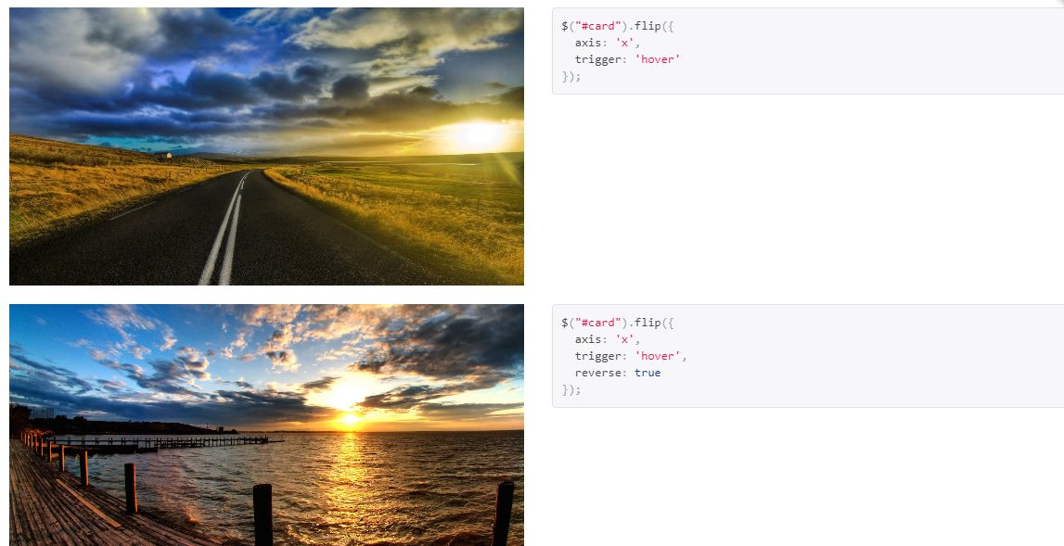The height and width of the screenshot is (546, 1064).
Task: Click "trigger: 'hover'," line in second snippet
Action: 631,355
